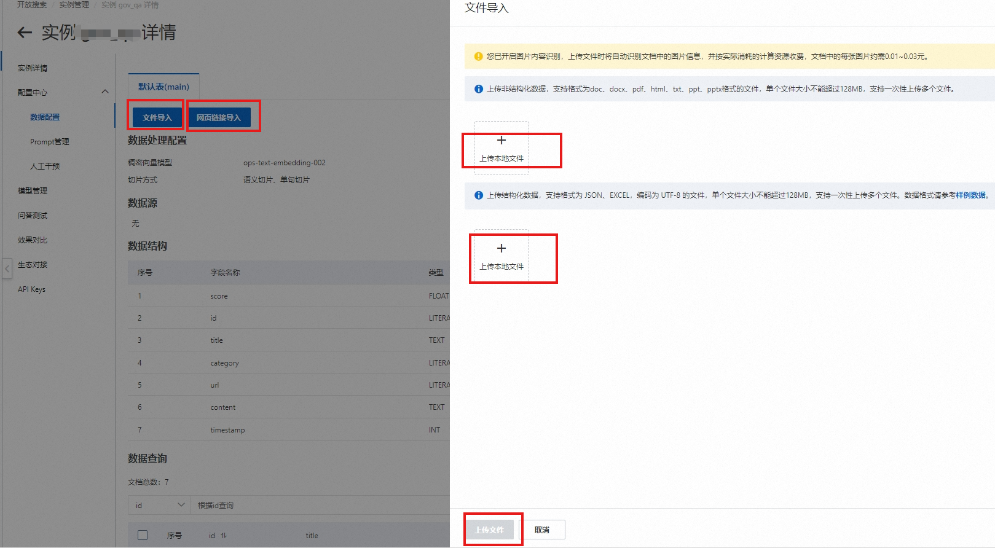This screenshot has width=995, height=548.
Task: Click the structured 上传本地文件 upload area
Action: click(x=501, y=256)
